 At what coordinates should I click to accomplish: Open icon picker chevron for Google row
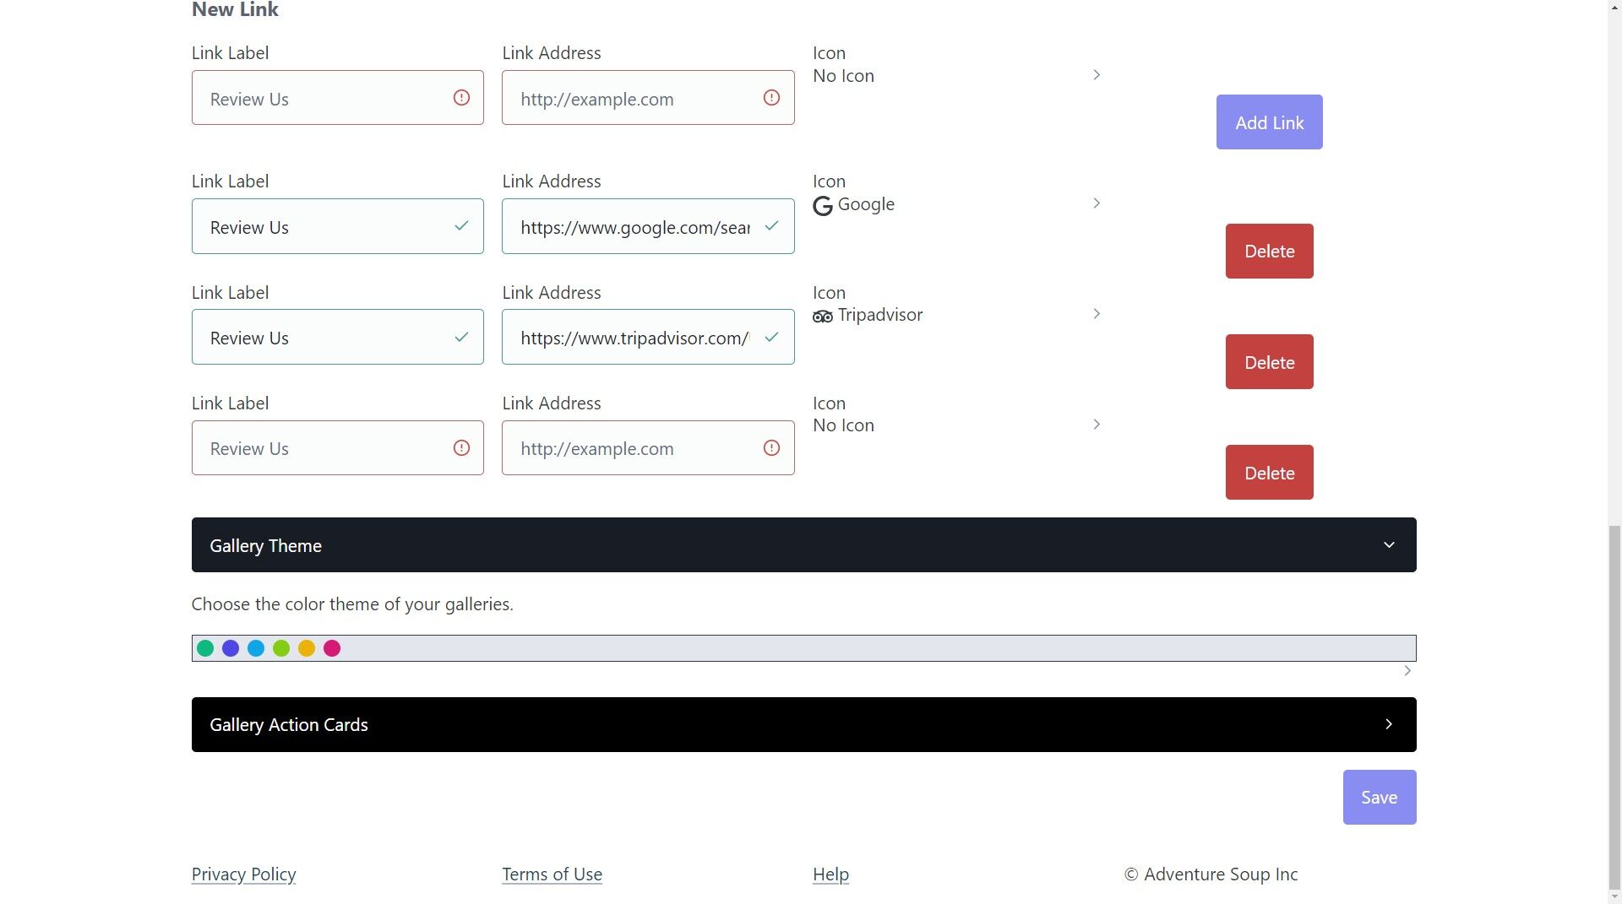1097,203
